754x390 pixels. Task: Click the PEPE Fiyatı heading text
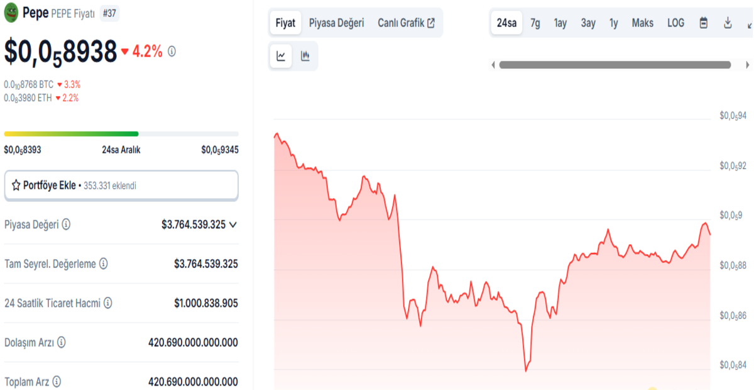click(73, 13)
